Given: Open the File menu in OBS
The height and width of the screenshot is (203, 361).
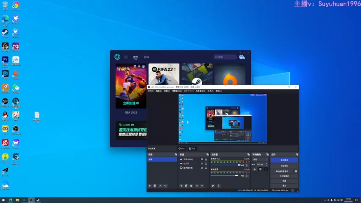Looking at the screenshot, I should pos(151,91).
